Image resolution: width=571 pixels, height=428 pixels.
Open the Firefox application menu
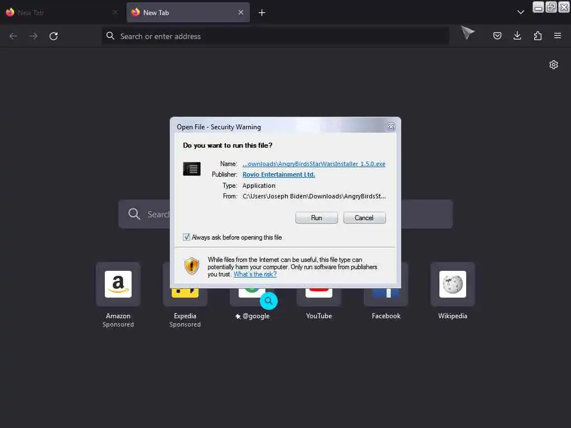click(x=558, y=36)
